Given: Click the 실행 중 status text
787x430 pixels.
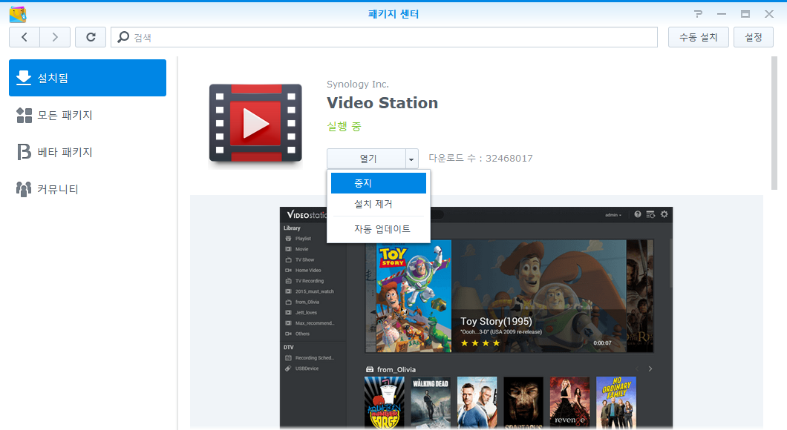Looking at the screenshot, I should (344, 126).
